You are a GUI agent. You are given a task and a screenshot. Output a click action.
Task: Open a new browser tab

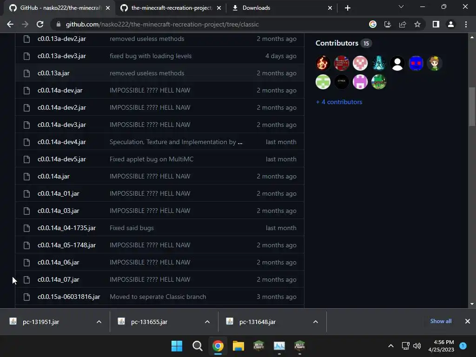[x=348, y=8]
